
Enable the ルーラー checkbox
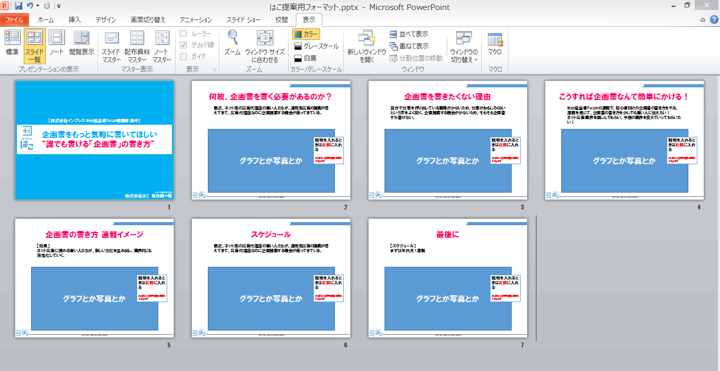click(184, 33)
